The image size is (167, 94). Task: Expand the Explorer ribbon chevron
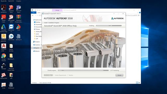[138, 13]
